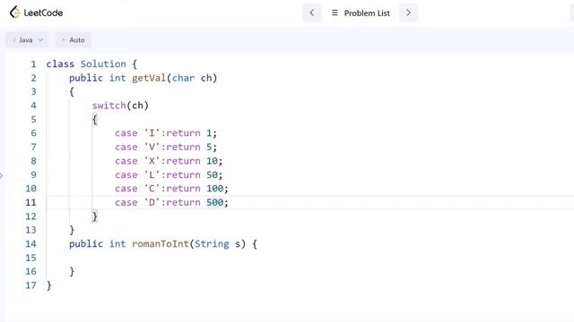
Task: Open the Java language dropdown
Action: click(27, 40)
